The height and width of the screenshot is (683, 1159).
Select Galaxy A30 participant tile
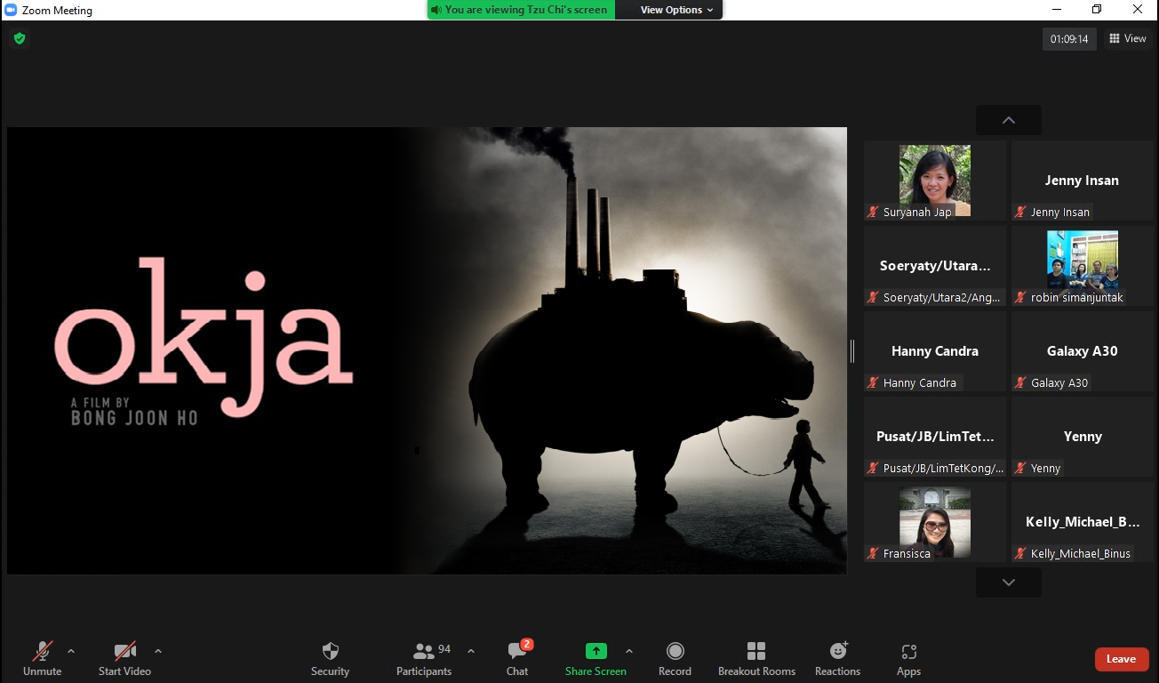(1082, 351)
